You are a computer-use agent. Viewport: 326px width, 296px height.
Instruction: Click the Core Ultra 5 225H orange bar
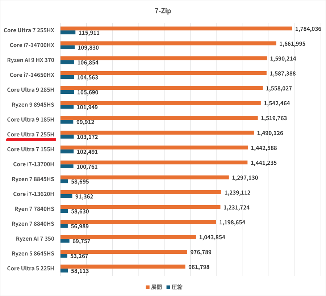click(x=123, y=267)
